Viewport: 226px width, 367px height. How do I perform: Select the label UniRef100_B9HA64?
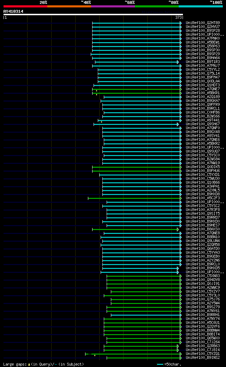click(203, 58)
